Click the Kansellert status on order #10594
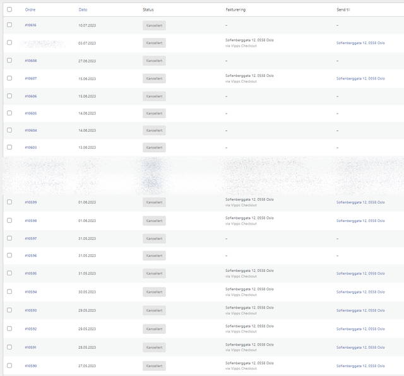 [x=154, y=292]
